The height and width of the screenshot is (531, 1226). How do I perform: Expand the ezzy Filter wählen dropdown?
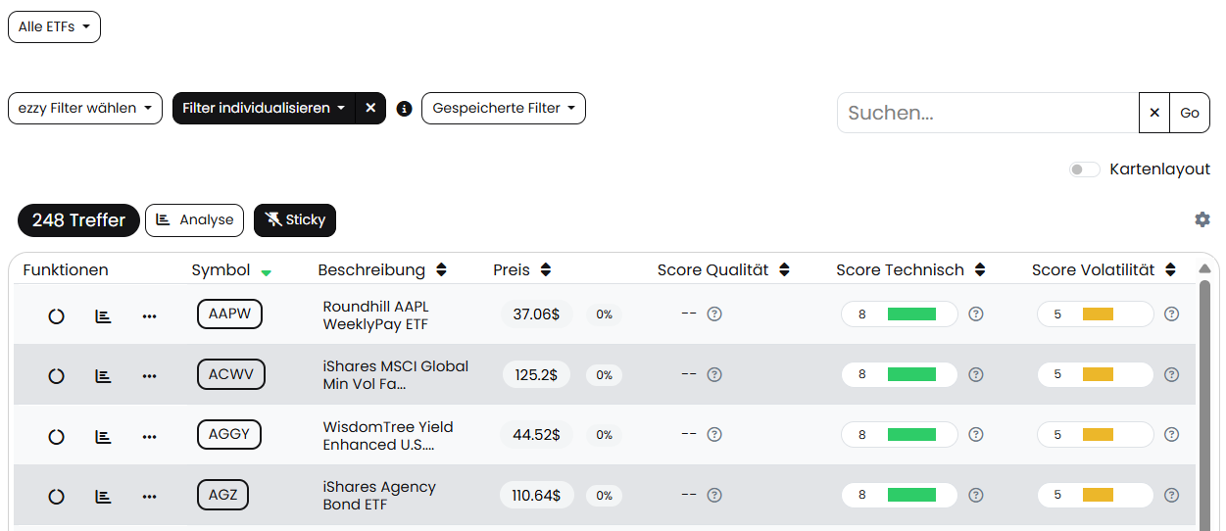pyautogui.click(x=85, y=109)
